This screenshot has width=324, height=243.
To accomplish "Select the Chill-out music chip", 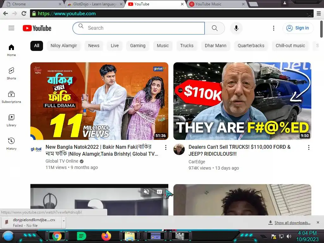I will pyautogui.click(x=290, y=46).
